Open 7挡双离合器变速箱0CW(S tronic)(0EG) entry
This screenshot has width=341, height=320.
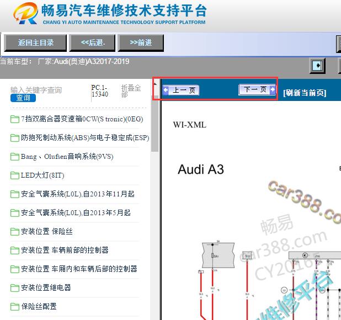point(82,119)
